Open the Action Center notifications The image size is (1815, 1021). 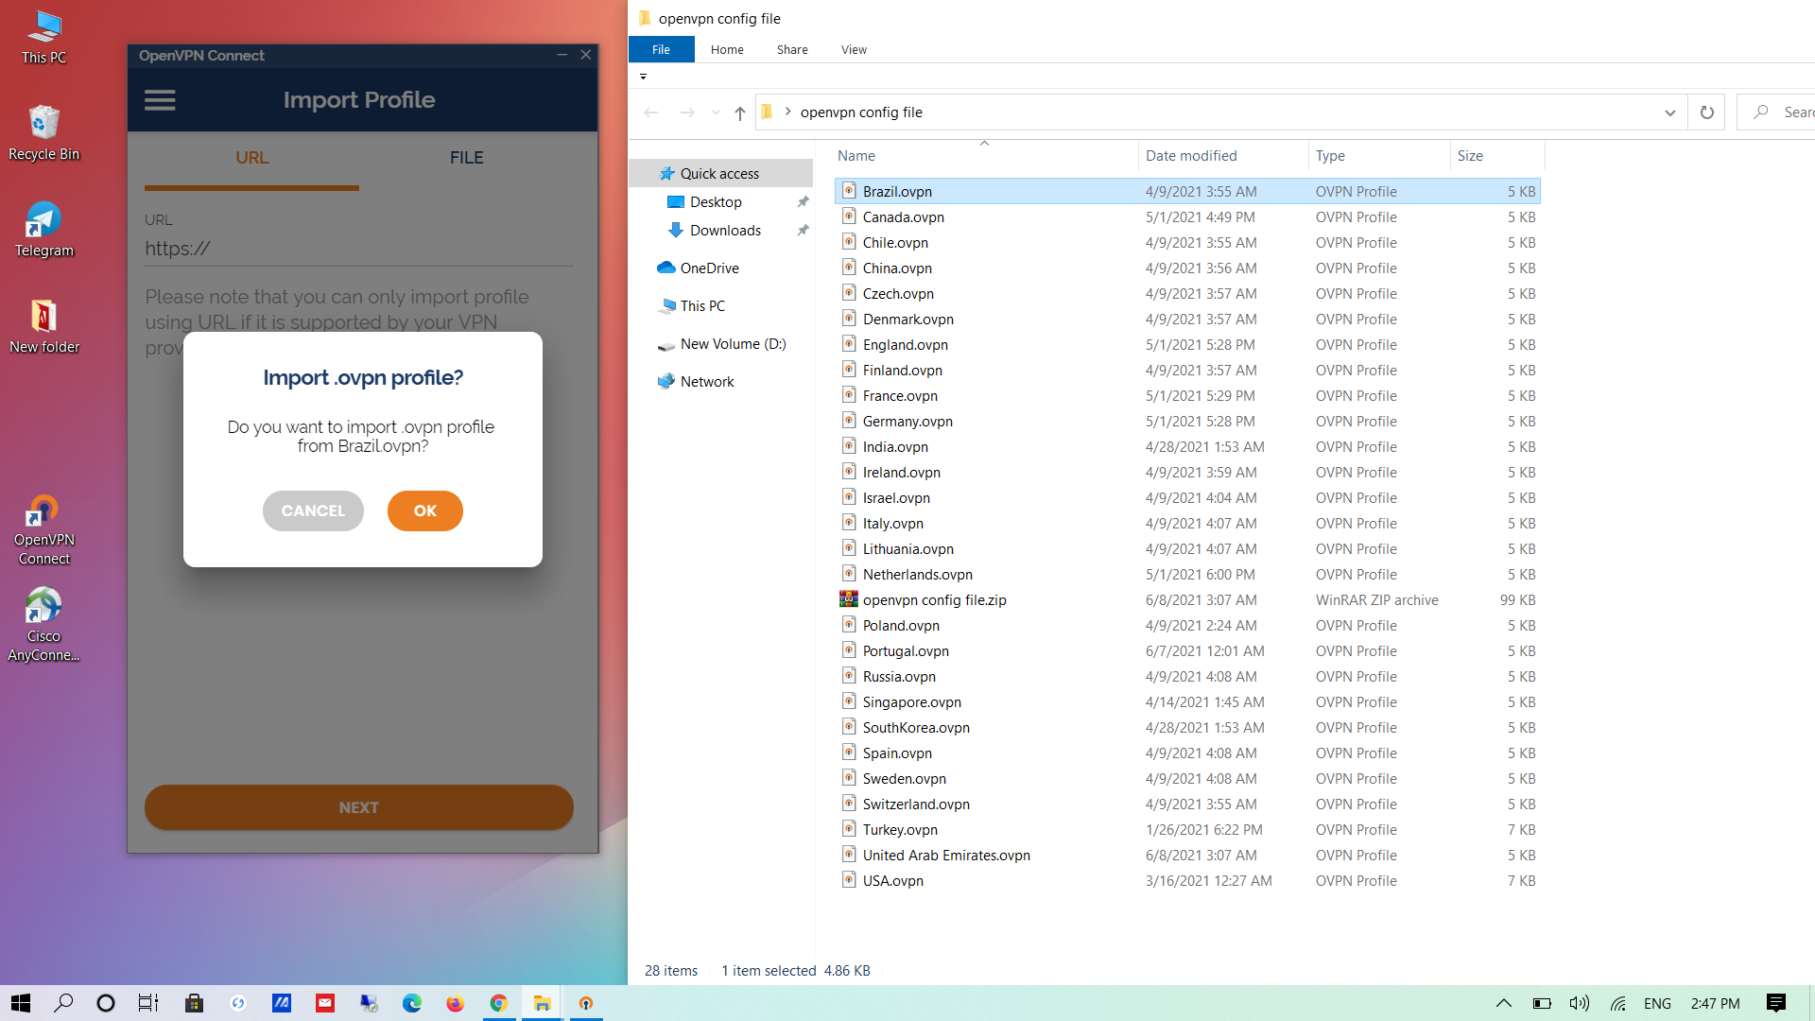pyautogui.click(x=1776, y=1003)
